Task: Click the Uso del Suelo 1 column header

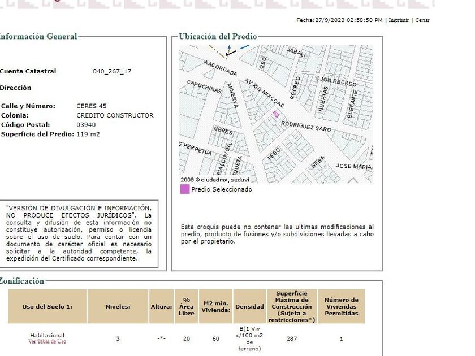Action: [x=47, y=307]
